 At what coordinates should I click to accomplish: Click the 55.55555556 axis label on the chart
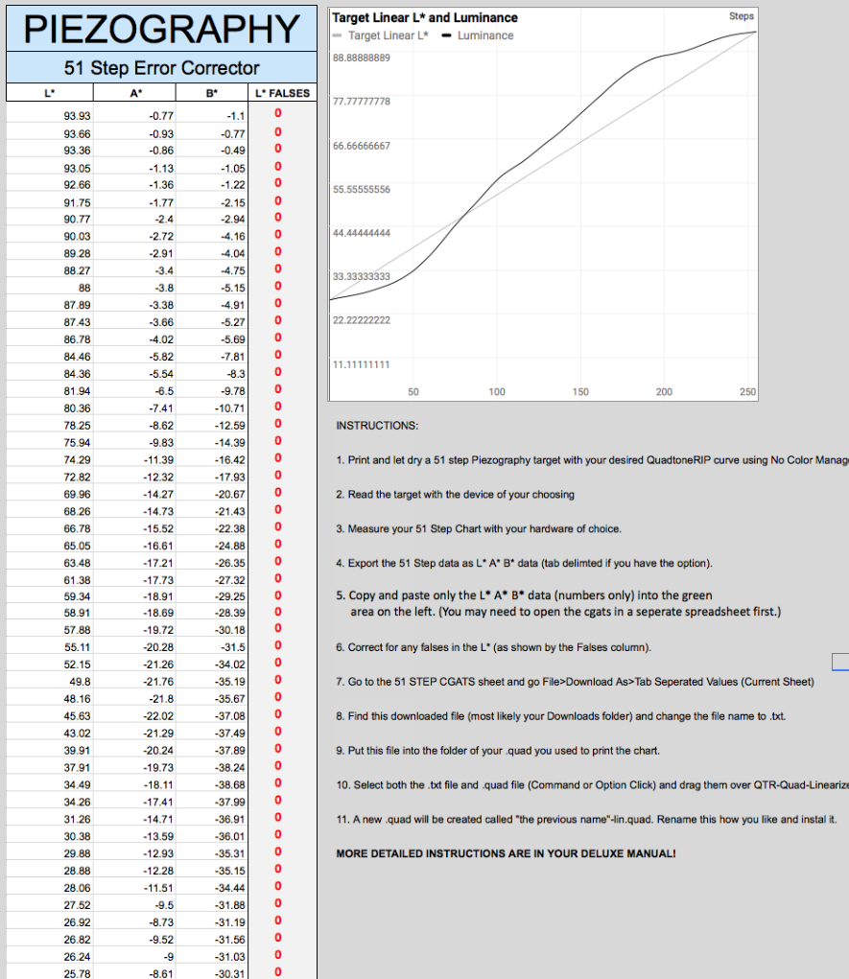point(361,189)
